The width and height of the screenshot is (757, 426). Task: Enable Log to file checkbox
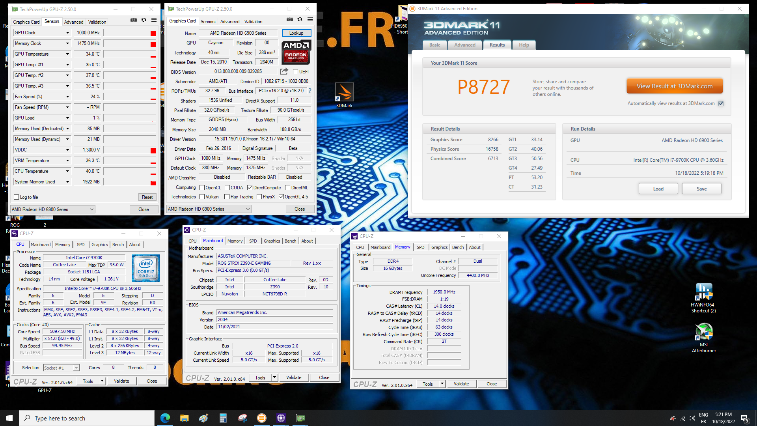click(x=16, y=197)
